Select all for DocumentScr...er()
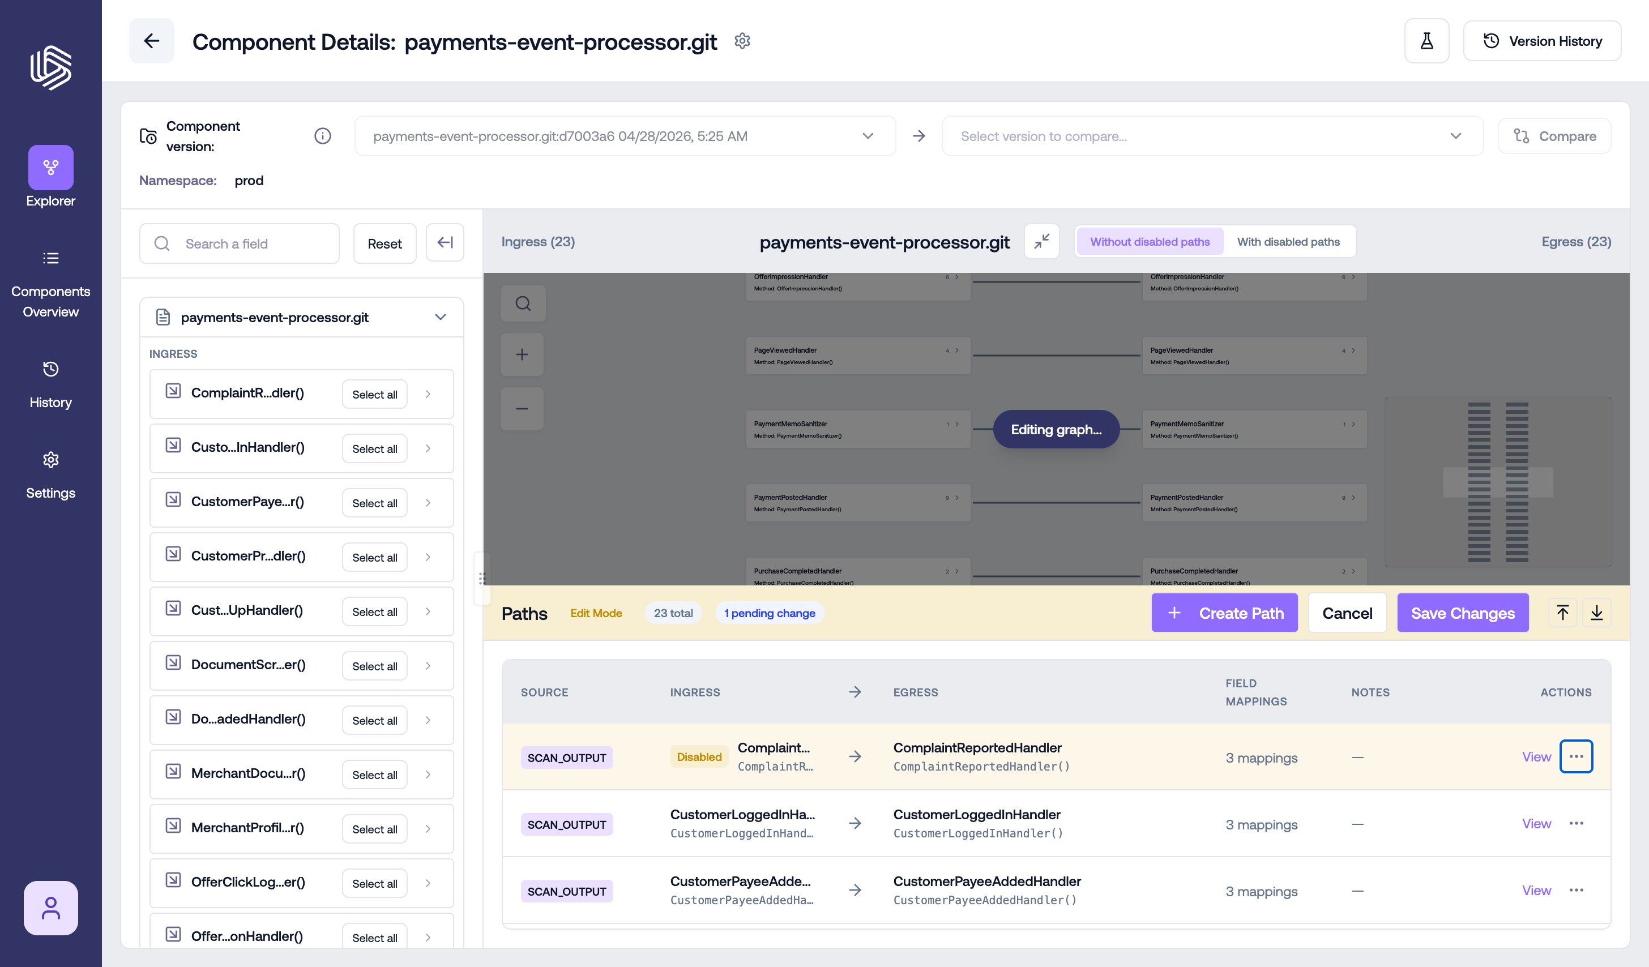This screenshot has width=1649, height=967. pos(374,665)
